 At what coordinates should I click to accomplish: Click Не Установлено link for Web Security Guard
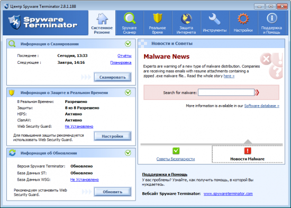(79, 126)
